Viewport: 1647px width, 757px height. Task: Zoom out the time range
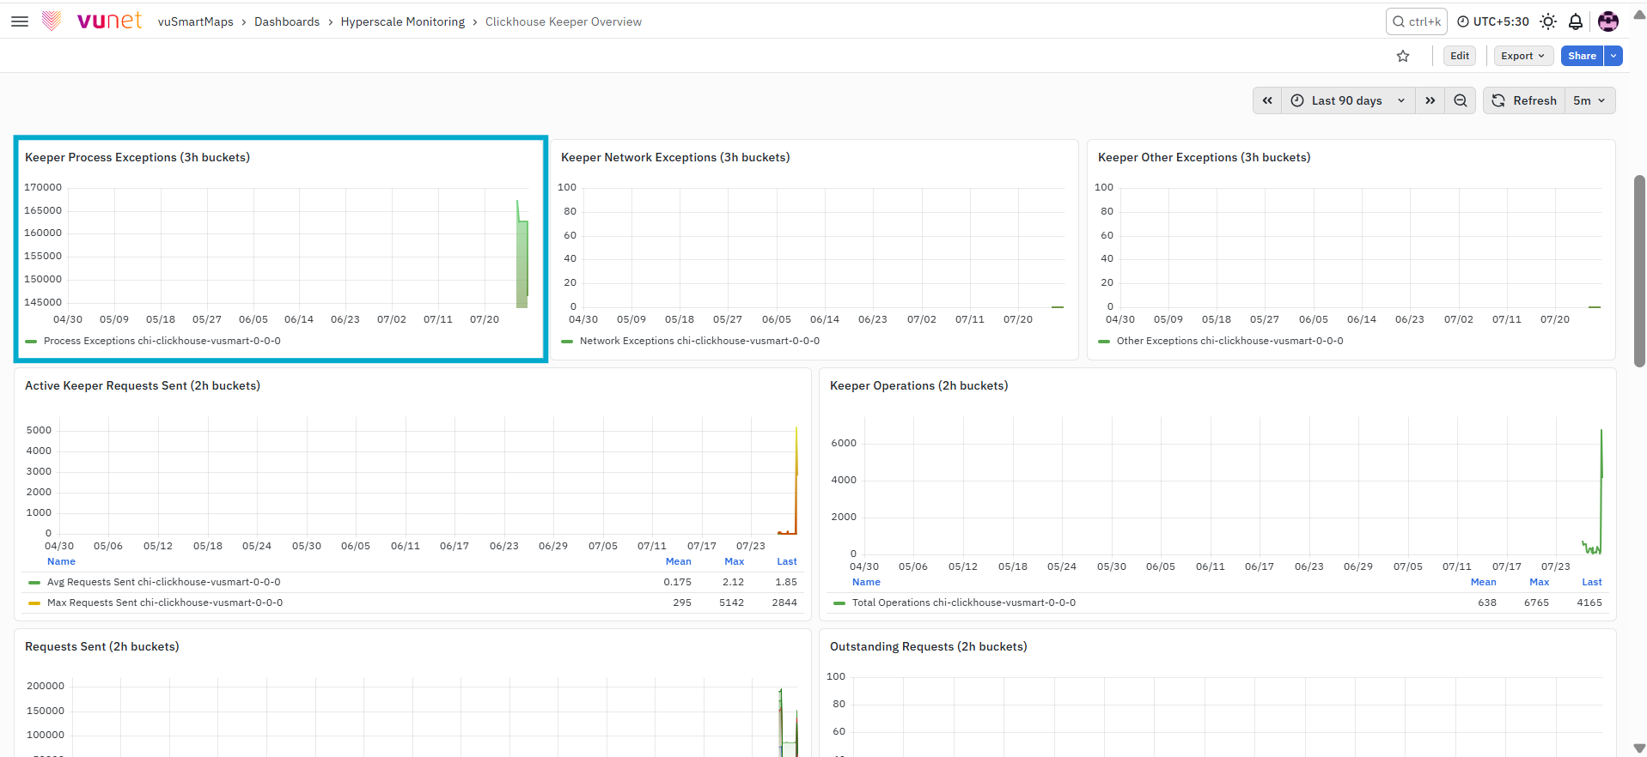click(x=1461, y=100)
